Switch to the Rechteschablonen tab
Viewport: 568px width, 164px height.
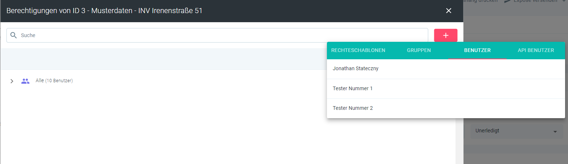click(358, 51)
